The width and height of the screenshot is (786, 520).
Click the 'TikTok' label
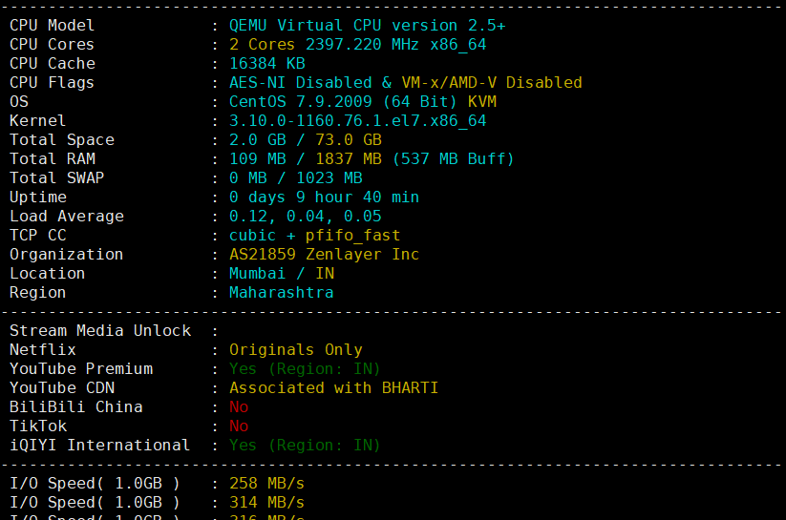click(38, 426)
